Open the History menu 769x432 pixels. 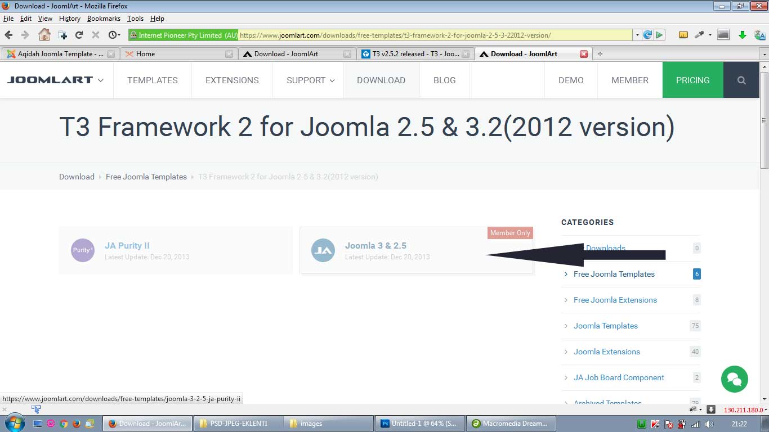point(70,19)
